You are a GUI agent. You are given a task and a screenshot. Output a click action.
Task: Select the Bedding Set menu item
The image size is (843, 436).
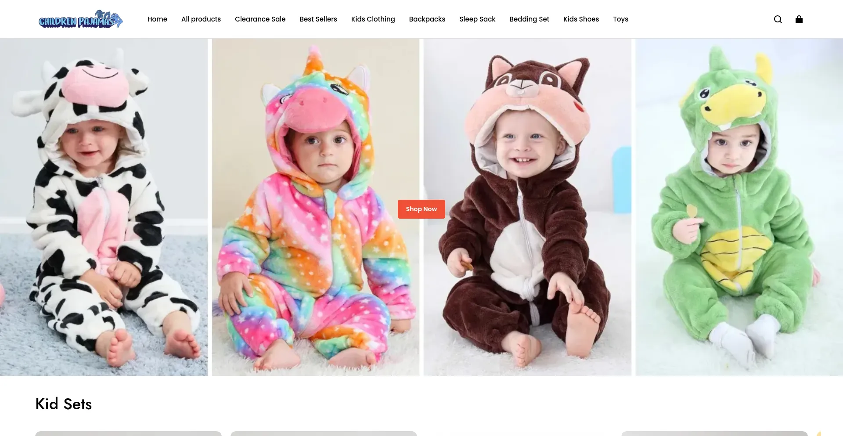tap(529, 19)
